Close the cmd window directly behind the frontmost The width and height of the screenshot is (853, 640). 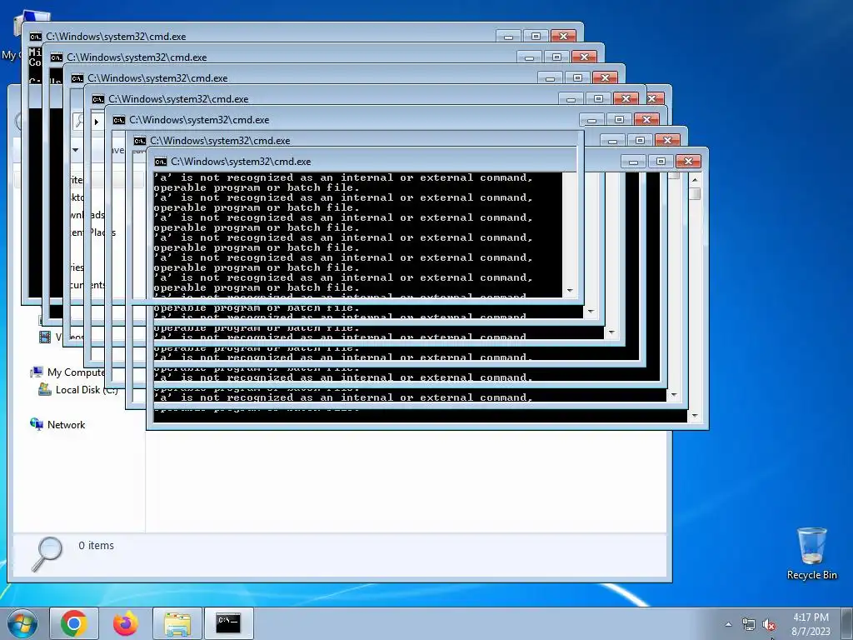[667, 140]
